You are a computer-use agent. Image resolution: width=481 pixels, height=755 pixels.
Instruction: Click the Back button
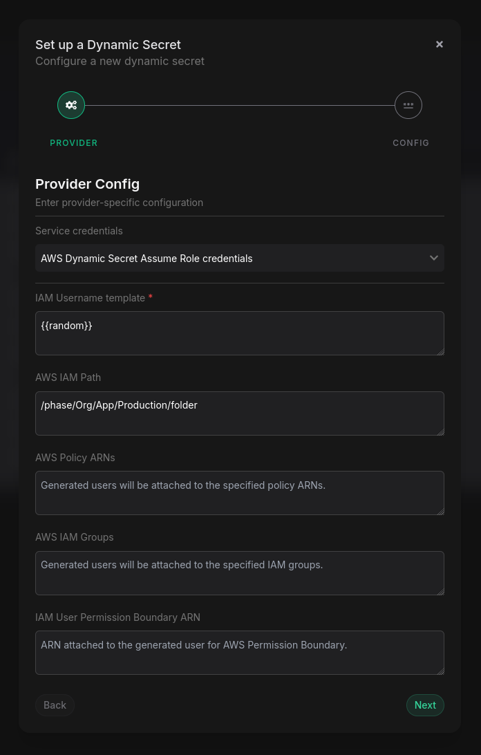55,705
